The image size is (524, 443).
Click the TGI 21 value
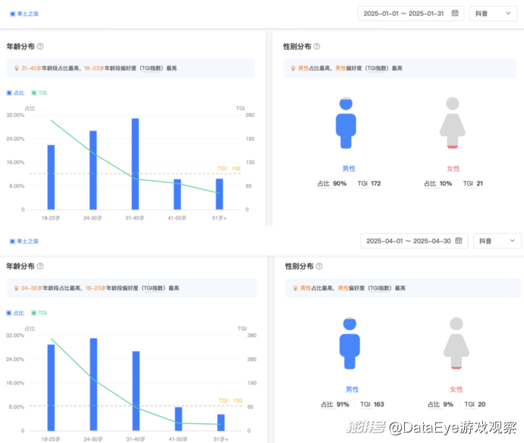[x=472, y=184]
